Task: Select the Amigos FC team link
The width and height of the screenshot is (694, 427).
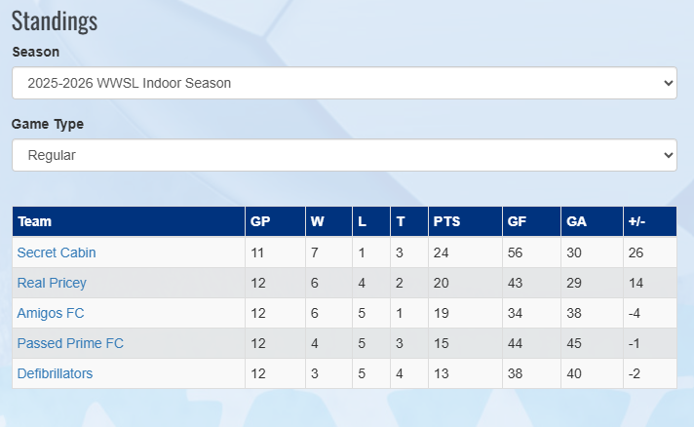Action: pyautogui.click(x=51, y=313)
